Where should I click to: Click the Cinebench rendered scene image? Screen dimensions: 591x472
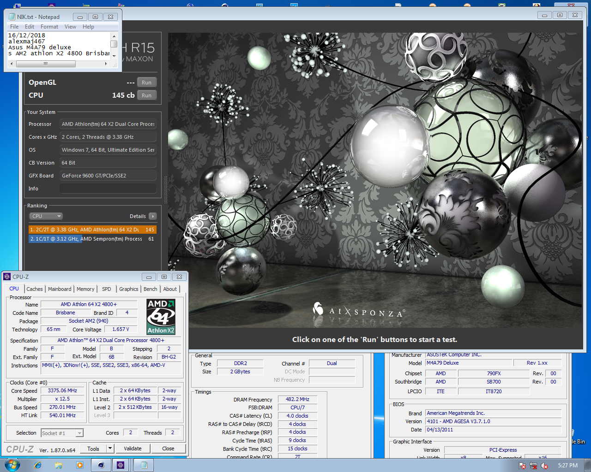click(375, 180)
